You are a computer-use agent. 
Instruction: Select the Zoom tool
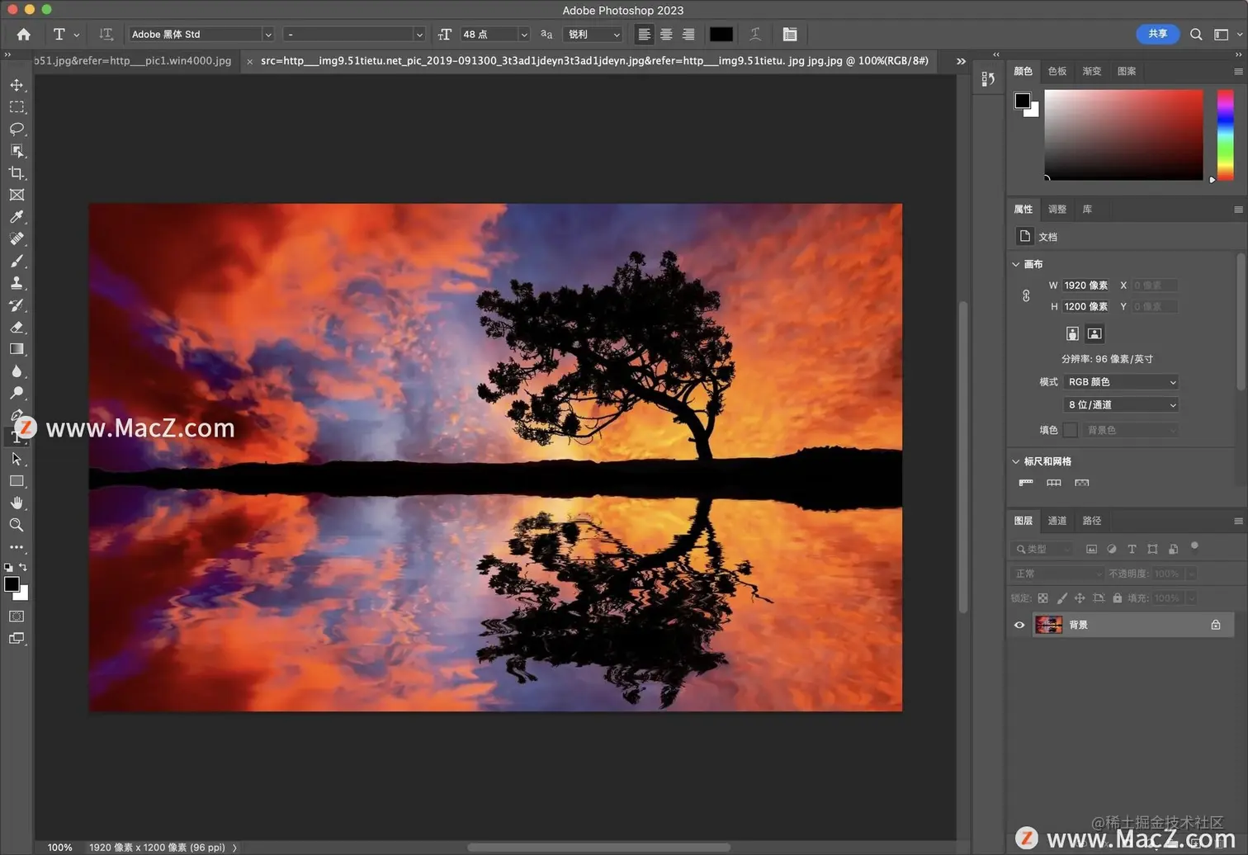point(17,525)
